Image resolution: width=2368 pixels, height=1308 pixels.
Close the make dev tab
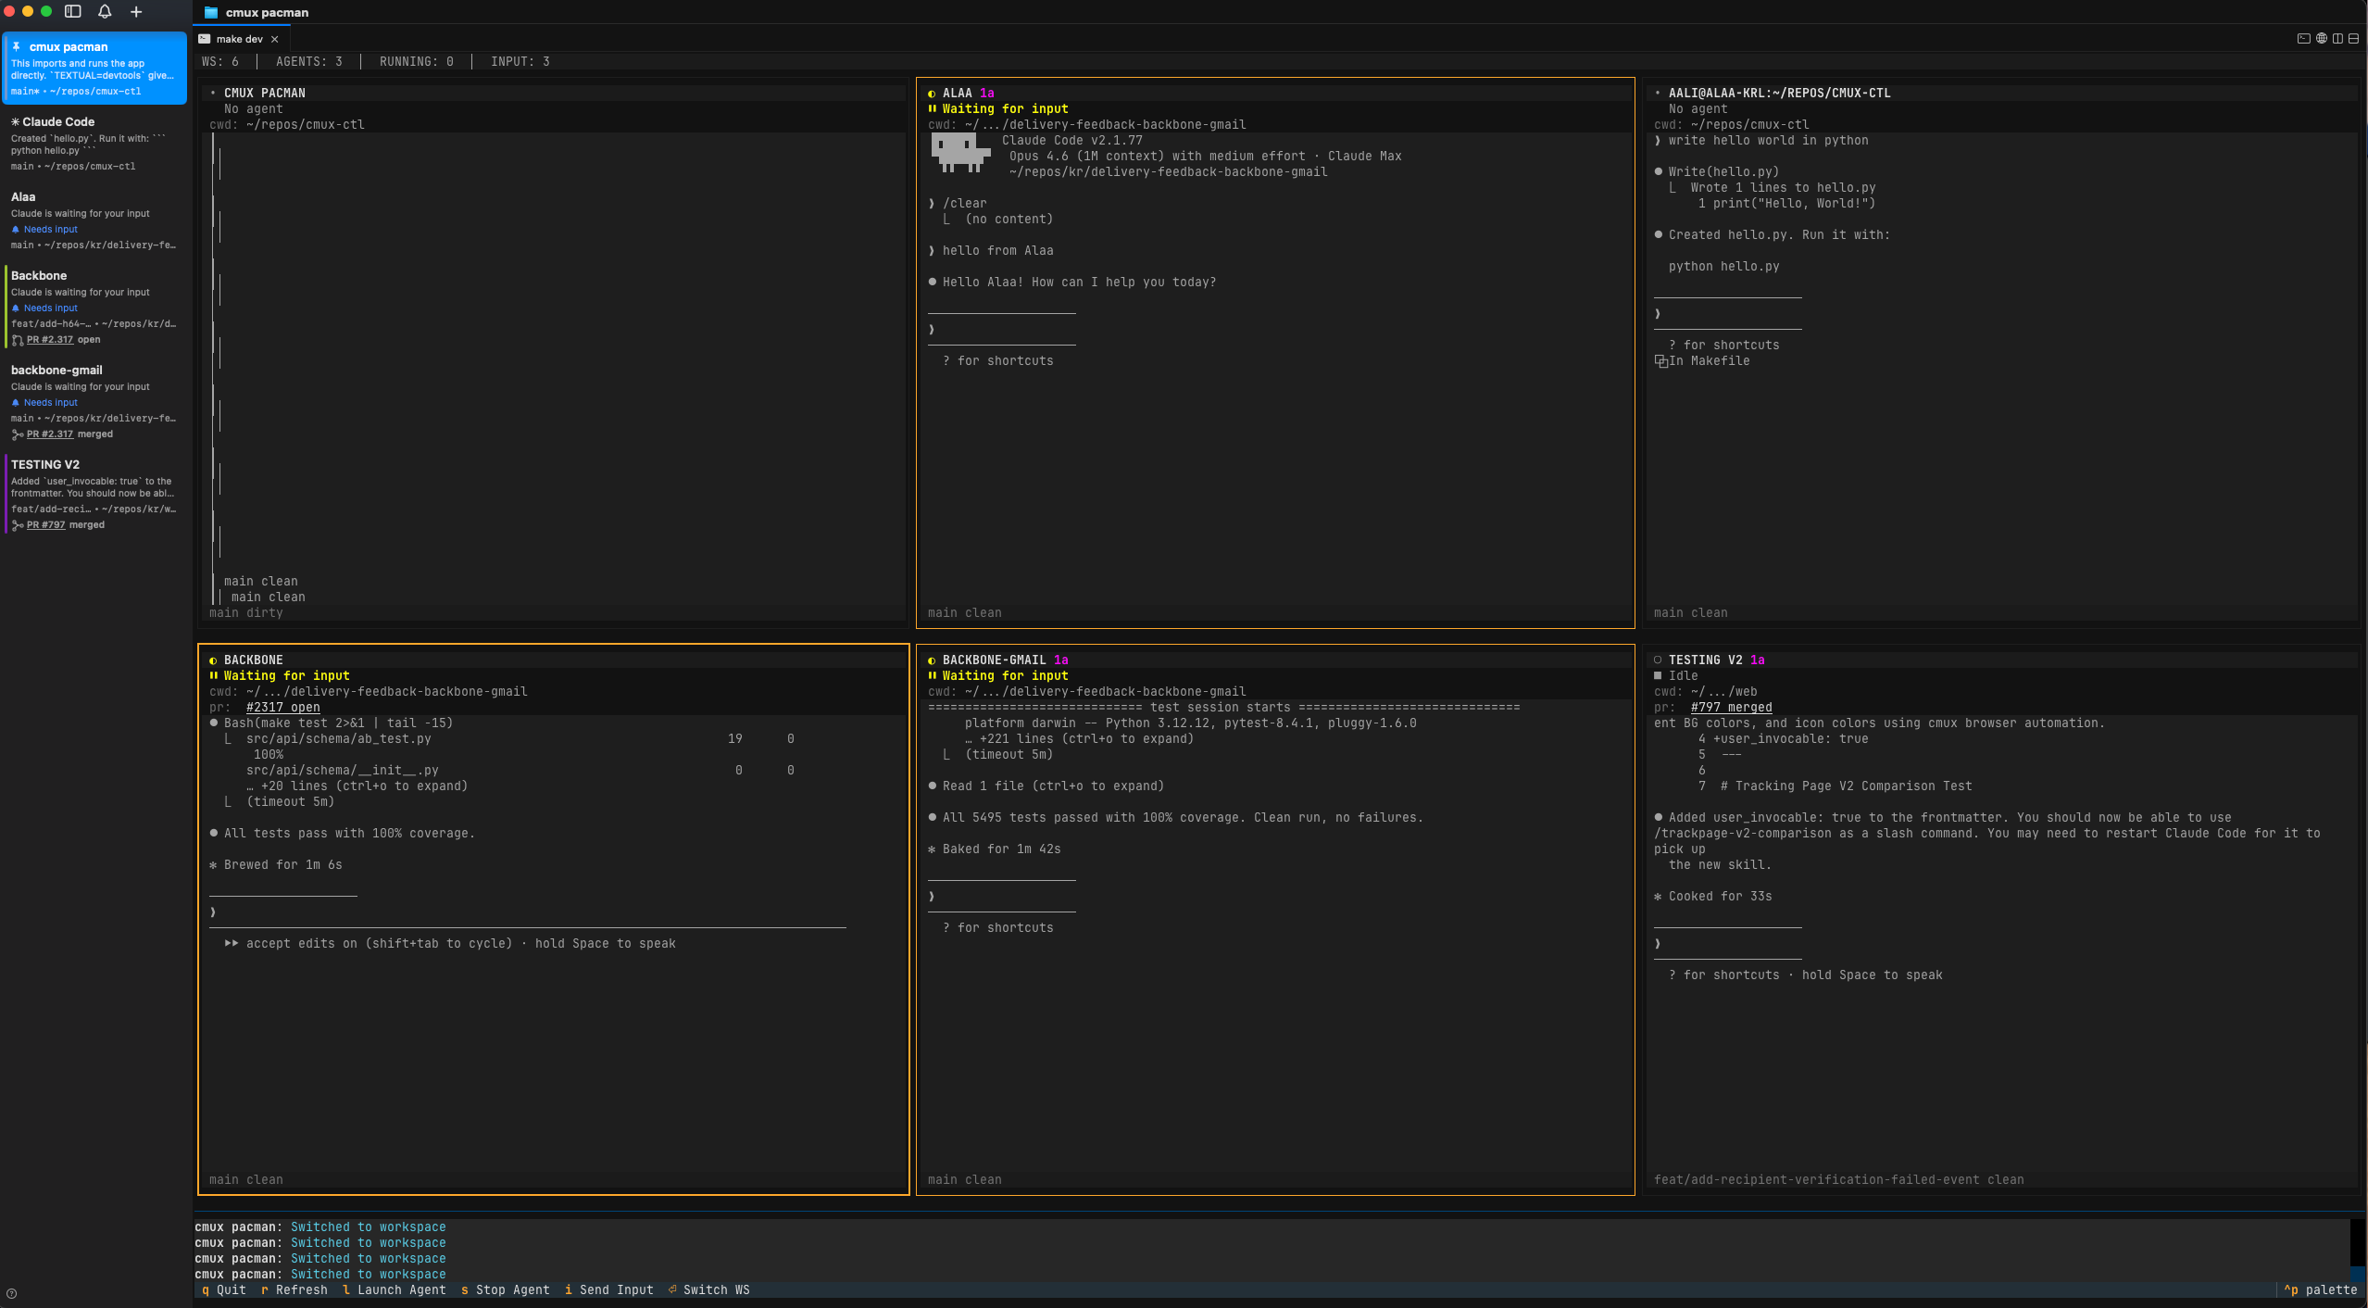click(275, 39)
